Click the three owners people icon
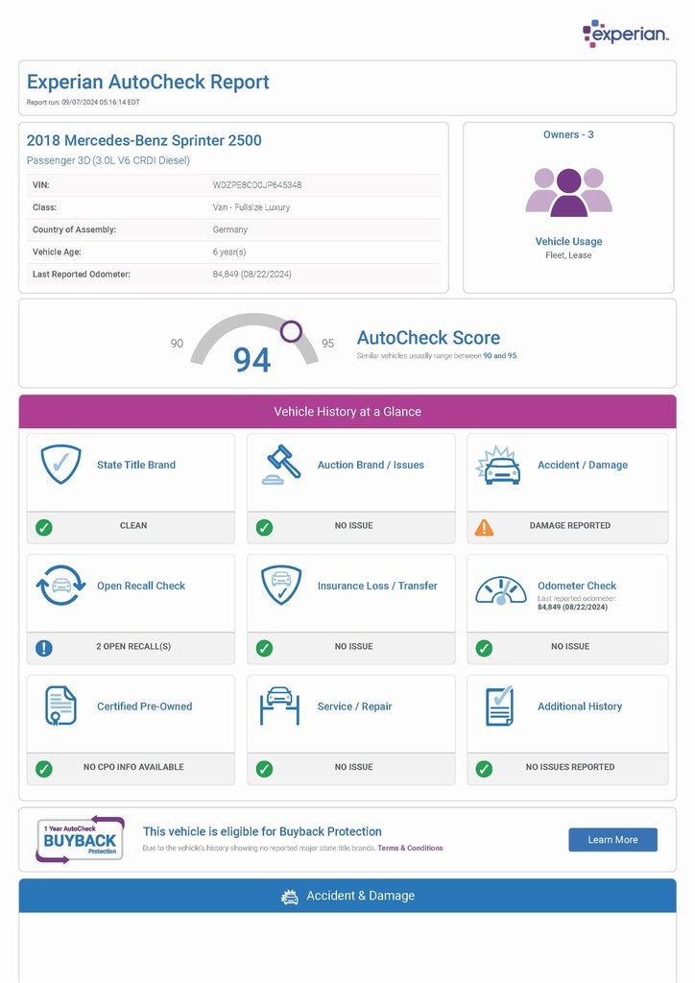The image size is (695, 983). (x=568, y=191)
